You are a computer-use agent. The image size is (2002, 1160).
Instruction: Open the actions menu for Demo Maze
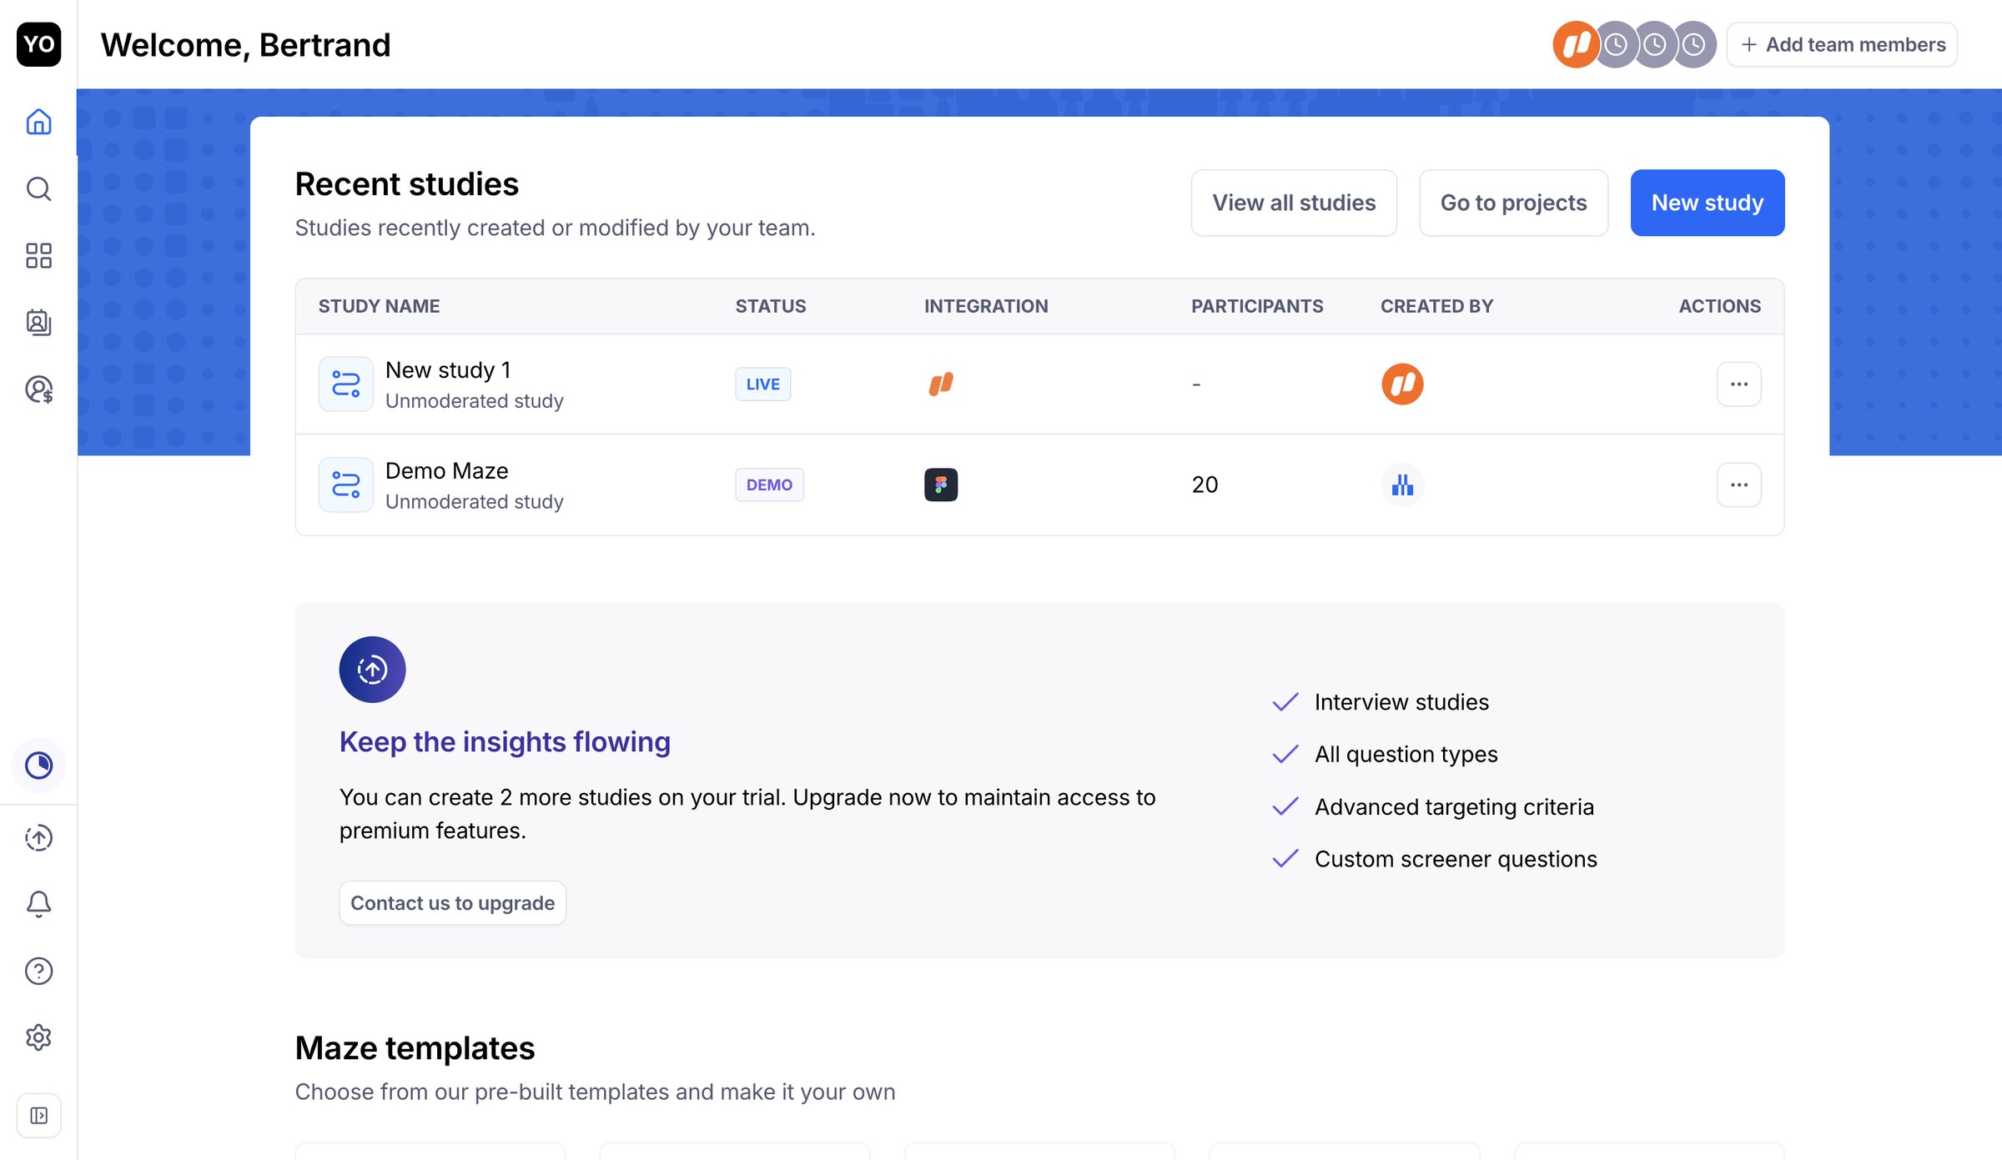tap(1738, 485)
